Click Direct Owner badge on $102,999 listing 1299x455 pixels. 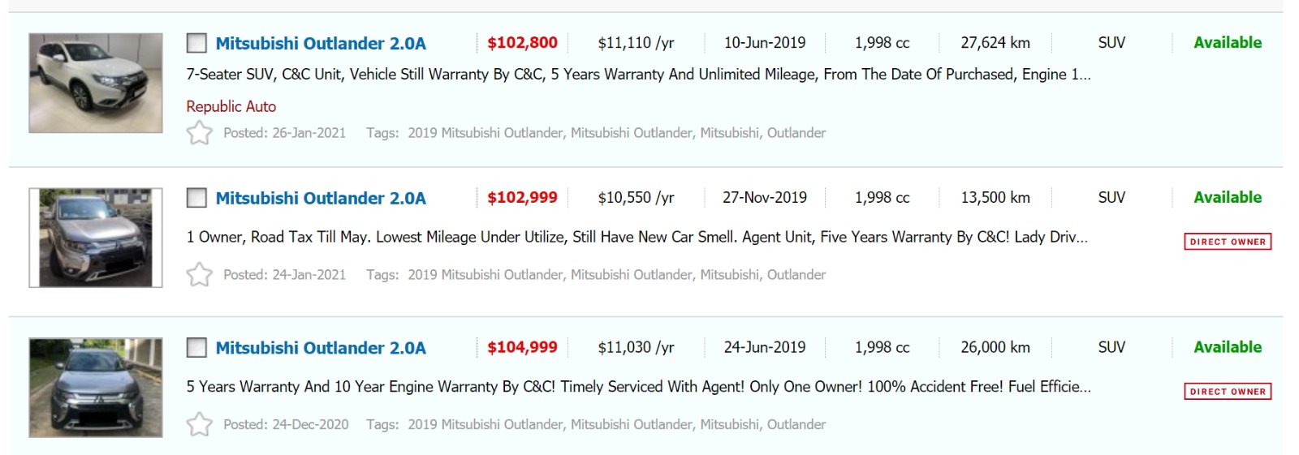point(1228,242)
